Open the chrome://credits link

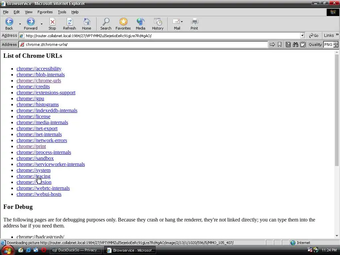pos(33,87)
